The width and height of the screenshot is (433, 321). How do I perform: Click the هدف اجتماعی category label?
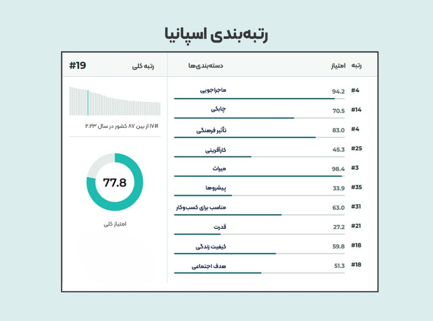209,266
